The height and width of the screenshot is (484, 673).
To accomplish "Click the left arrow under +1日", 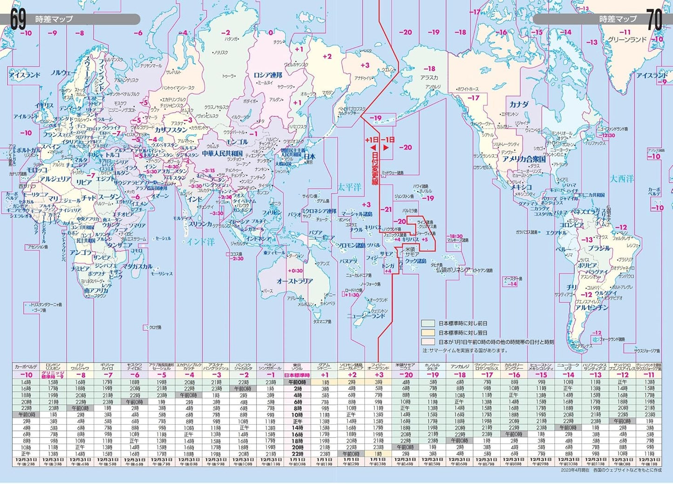I will point(373,148).
